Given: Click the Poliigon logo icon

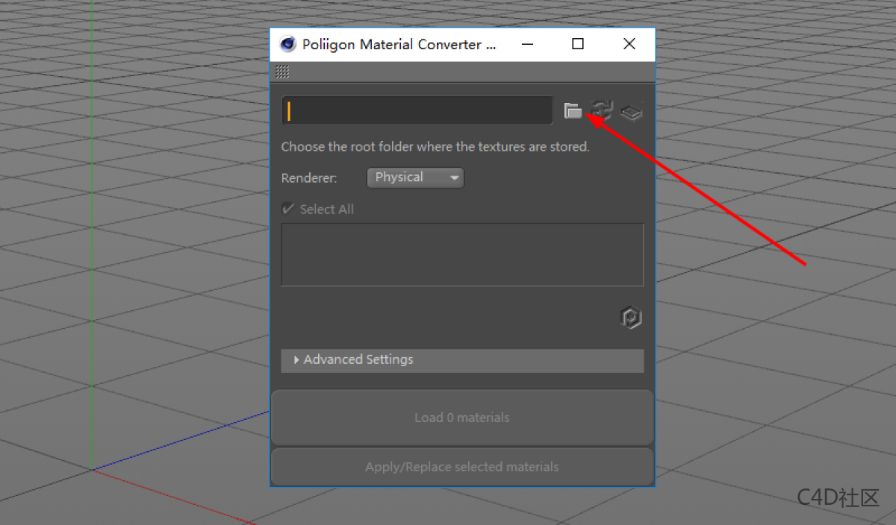Looking at the screenshot, I should (631, 317).
